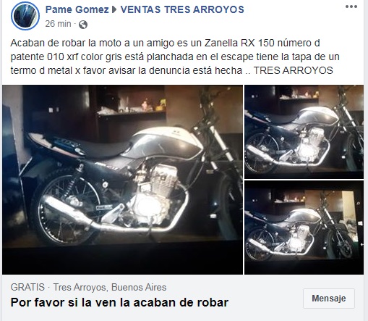368x321 pixels.
Task: Select the Tres Arroyos, Buenos Aires location
Action: tap(110, 287)
